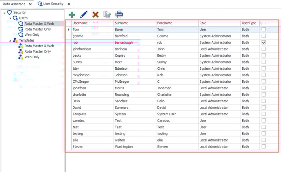The width and height of the screenshot is (281, 172).
Task: Click icon beside Templates Rota Master & Web
Action: tap(21, 46)
